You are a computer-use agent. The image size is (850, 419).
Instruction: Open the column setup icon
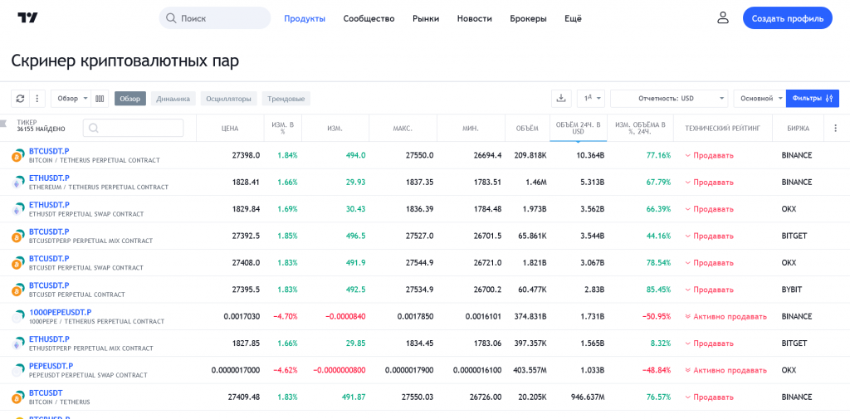(100, 99)
